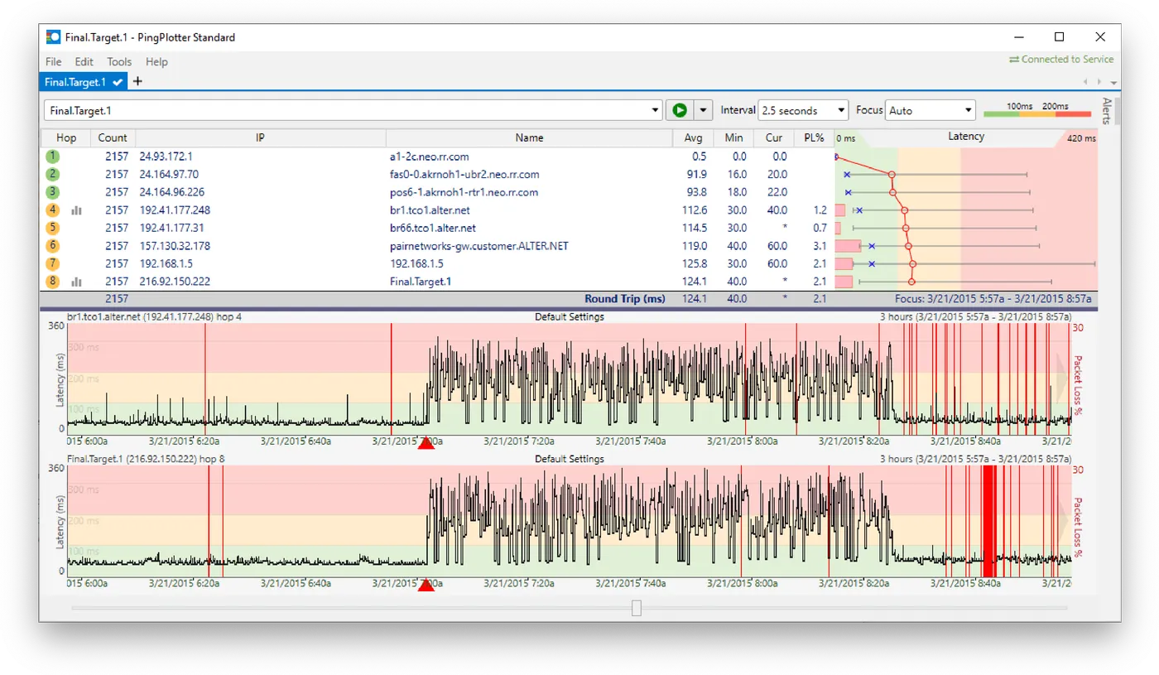
Task: Open the Edit menu
Action: (x=84, y=61)
